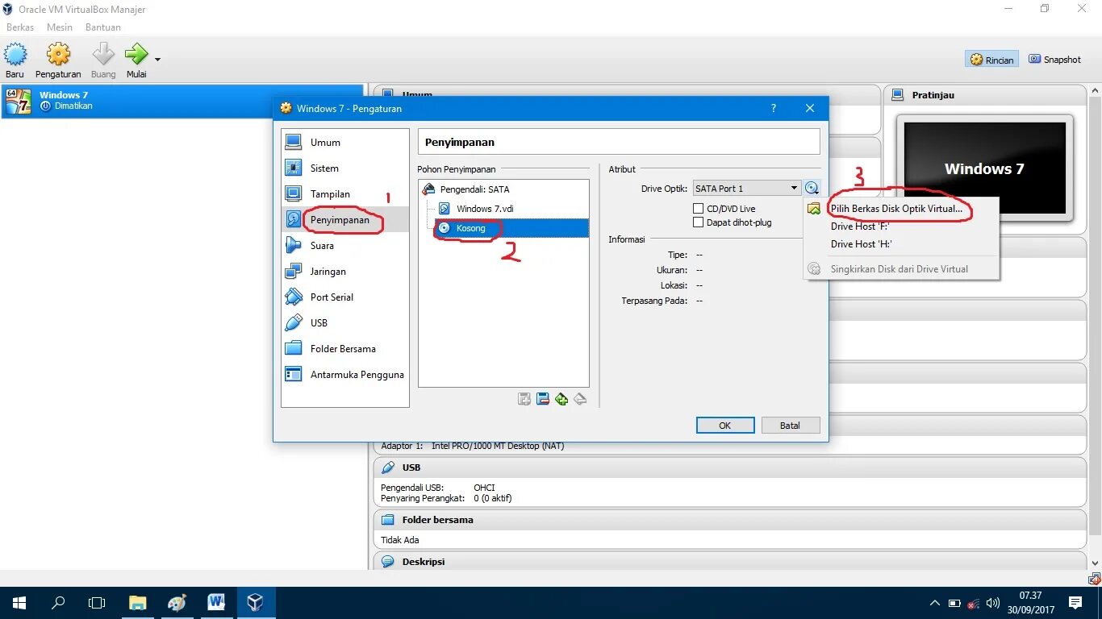
Task: Open the action center notification icon
Action: tap(1075, 603)
